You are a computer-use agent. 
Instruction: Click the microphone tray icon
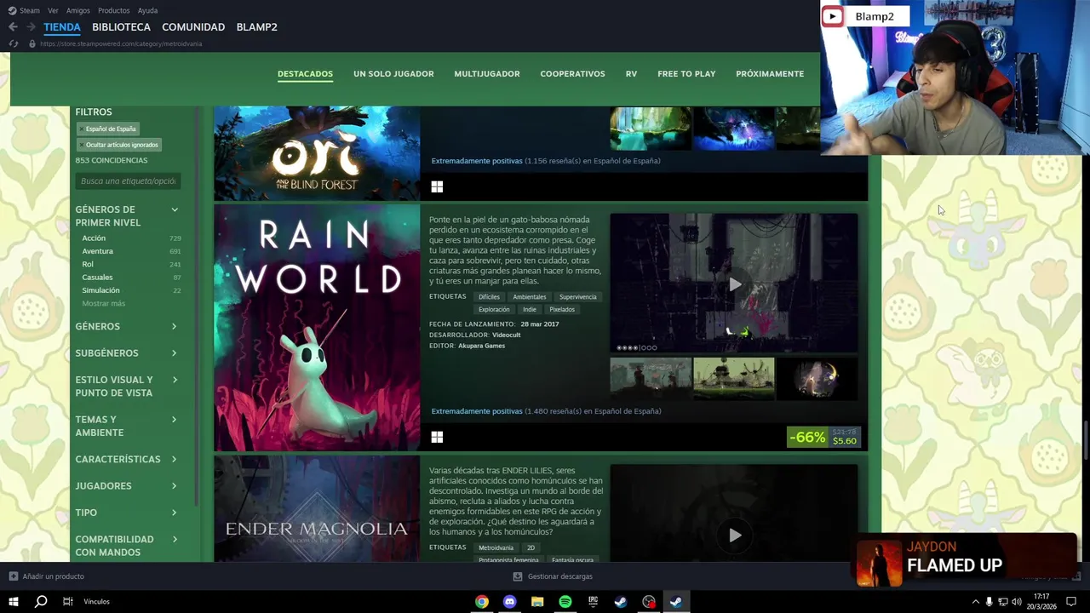click(989, 602)
